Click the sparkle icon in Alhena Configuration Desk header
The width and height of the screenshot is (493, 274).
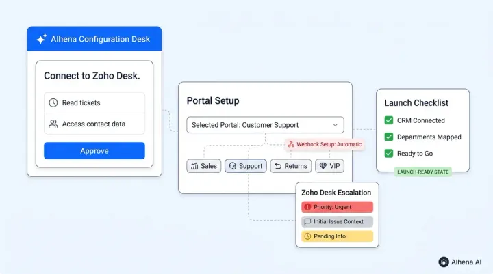pyautogui.click(x=42, y=39)
